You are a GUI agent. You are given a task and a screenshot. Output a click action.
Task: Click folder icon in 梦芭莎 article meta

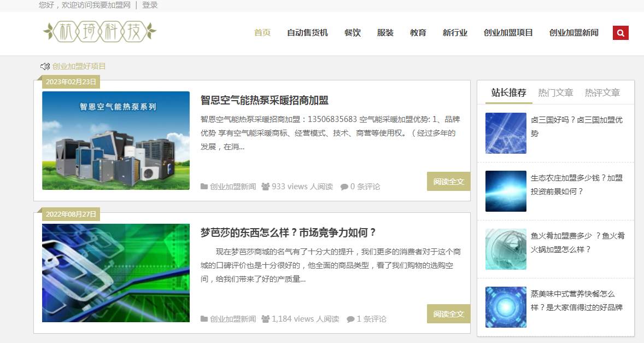(x=204, y=319)
